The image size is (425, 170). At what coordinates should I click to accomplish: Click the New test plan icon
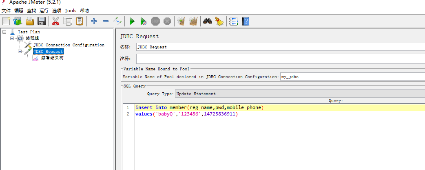pyautogui.click(x=6, y=21)
